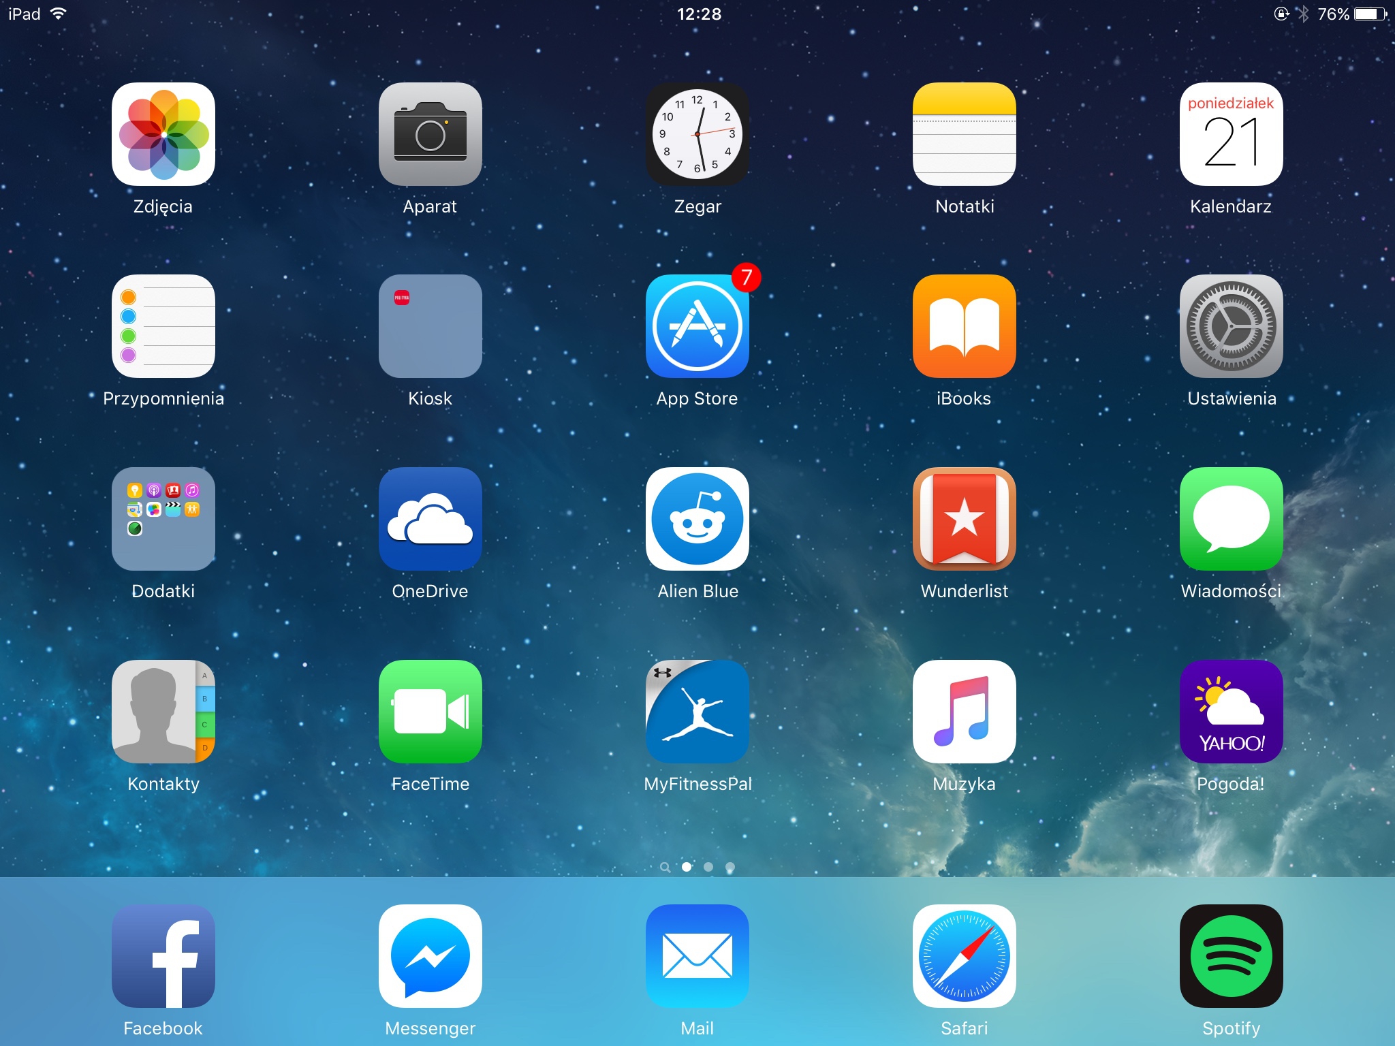Launch MyFitnessPal
The width and height of the screenshot is (1395, 1046).
pyautogui.click(x=697, y=711)
